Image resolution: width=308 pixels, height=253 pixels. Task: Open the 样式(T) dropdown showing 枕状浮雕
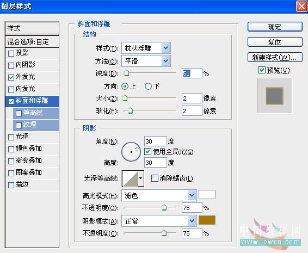click(x=146, y=48)
